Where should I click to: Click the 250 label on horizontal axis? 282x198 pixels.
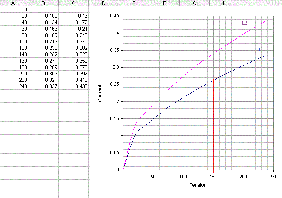[x=273, y=177]
